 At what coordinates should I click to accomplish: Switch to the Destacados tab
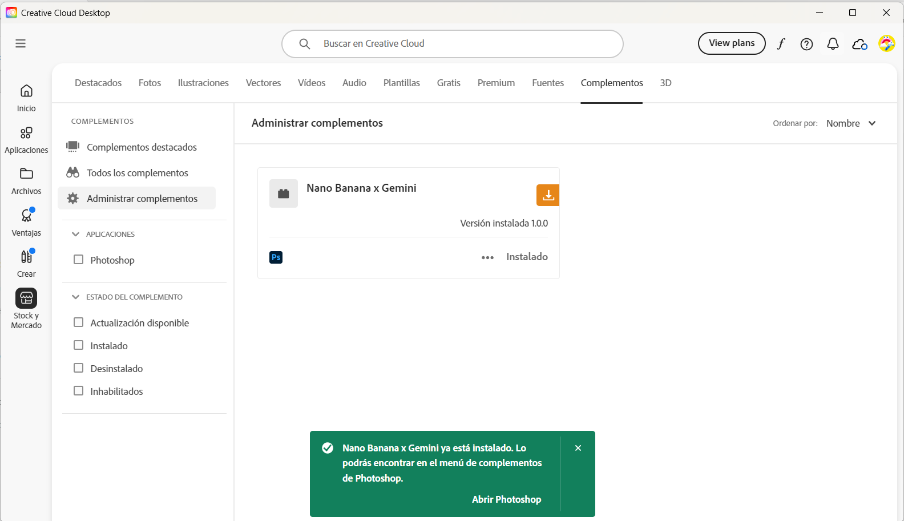(x=98, y=83)
